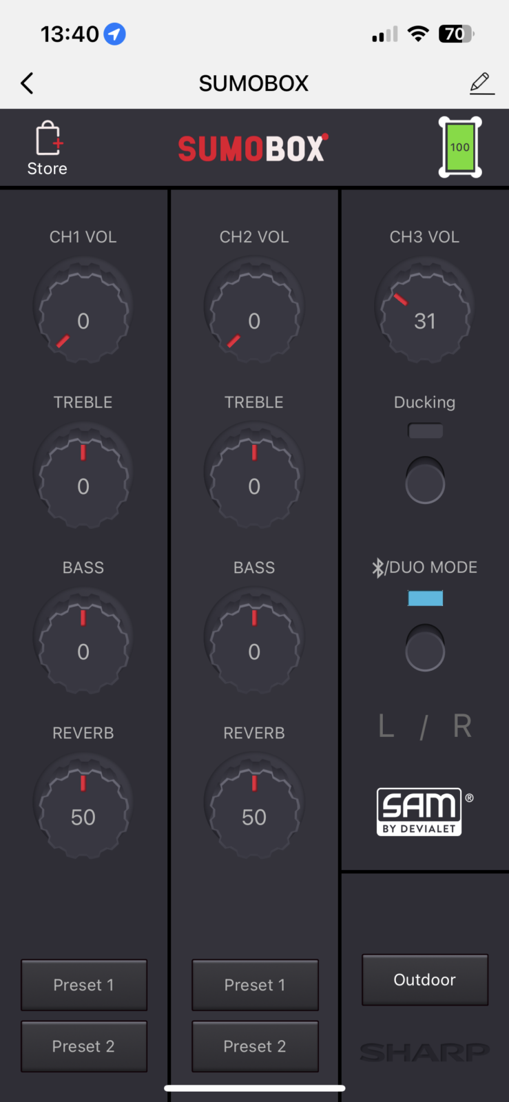509x1102 pixels.
Task: Tap the SAM by Devialet logo
Action: point(420,811)
